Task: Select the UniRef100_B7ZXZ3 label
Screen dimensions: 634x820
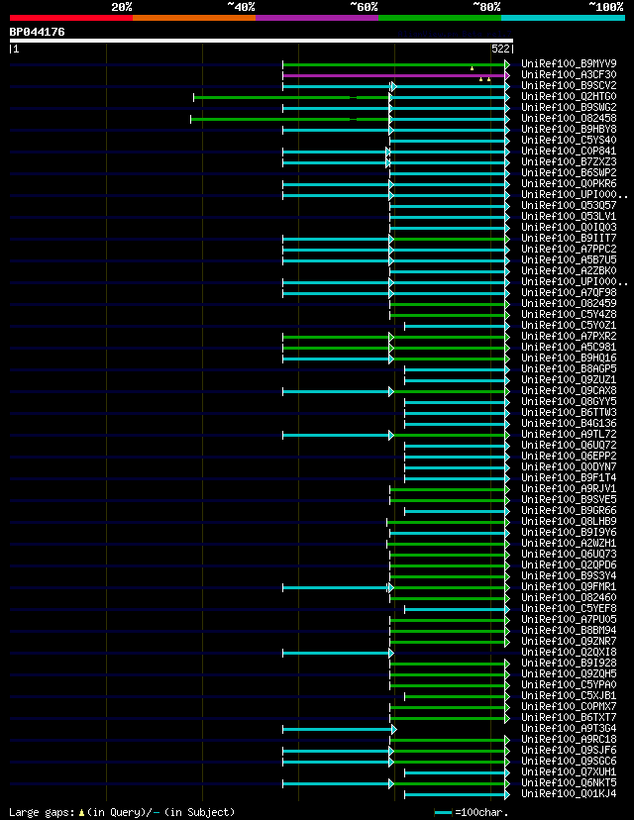Action: [x=569, y=162]
